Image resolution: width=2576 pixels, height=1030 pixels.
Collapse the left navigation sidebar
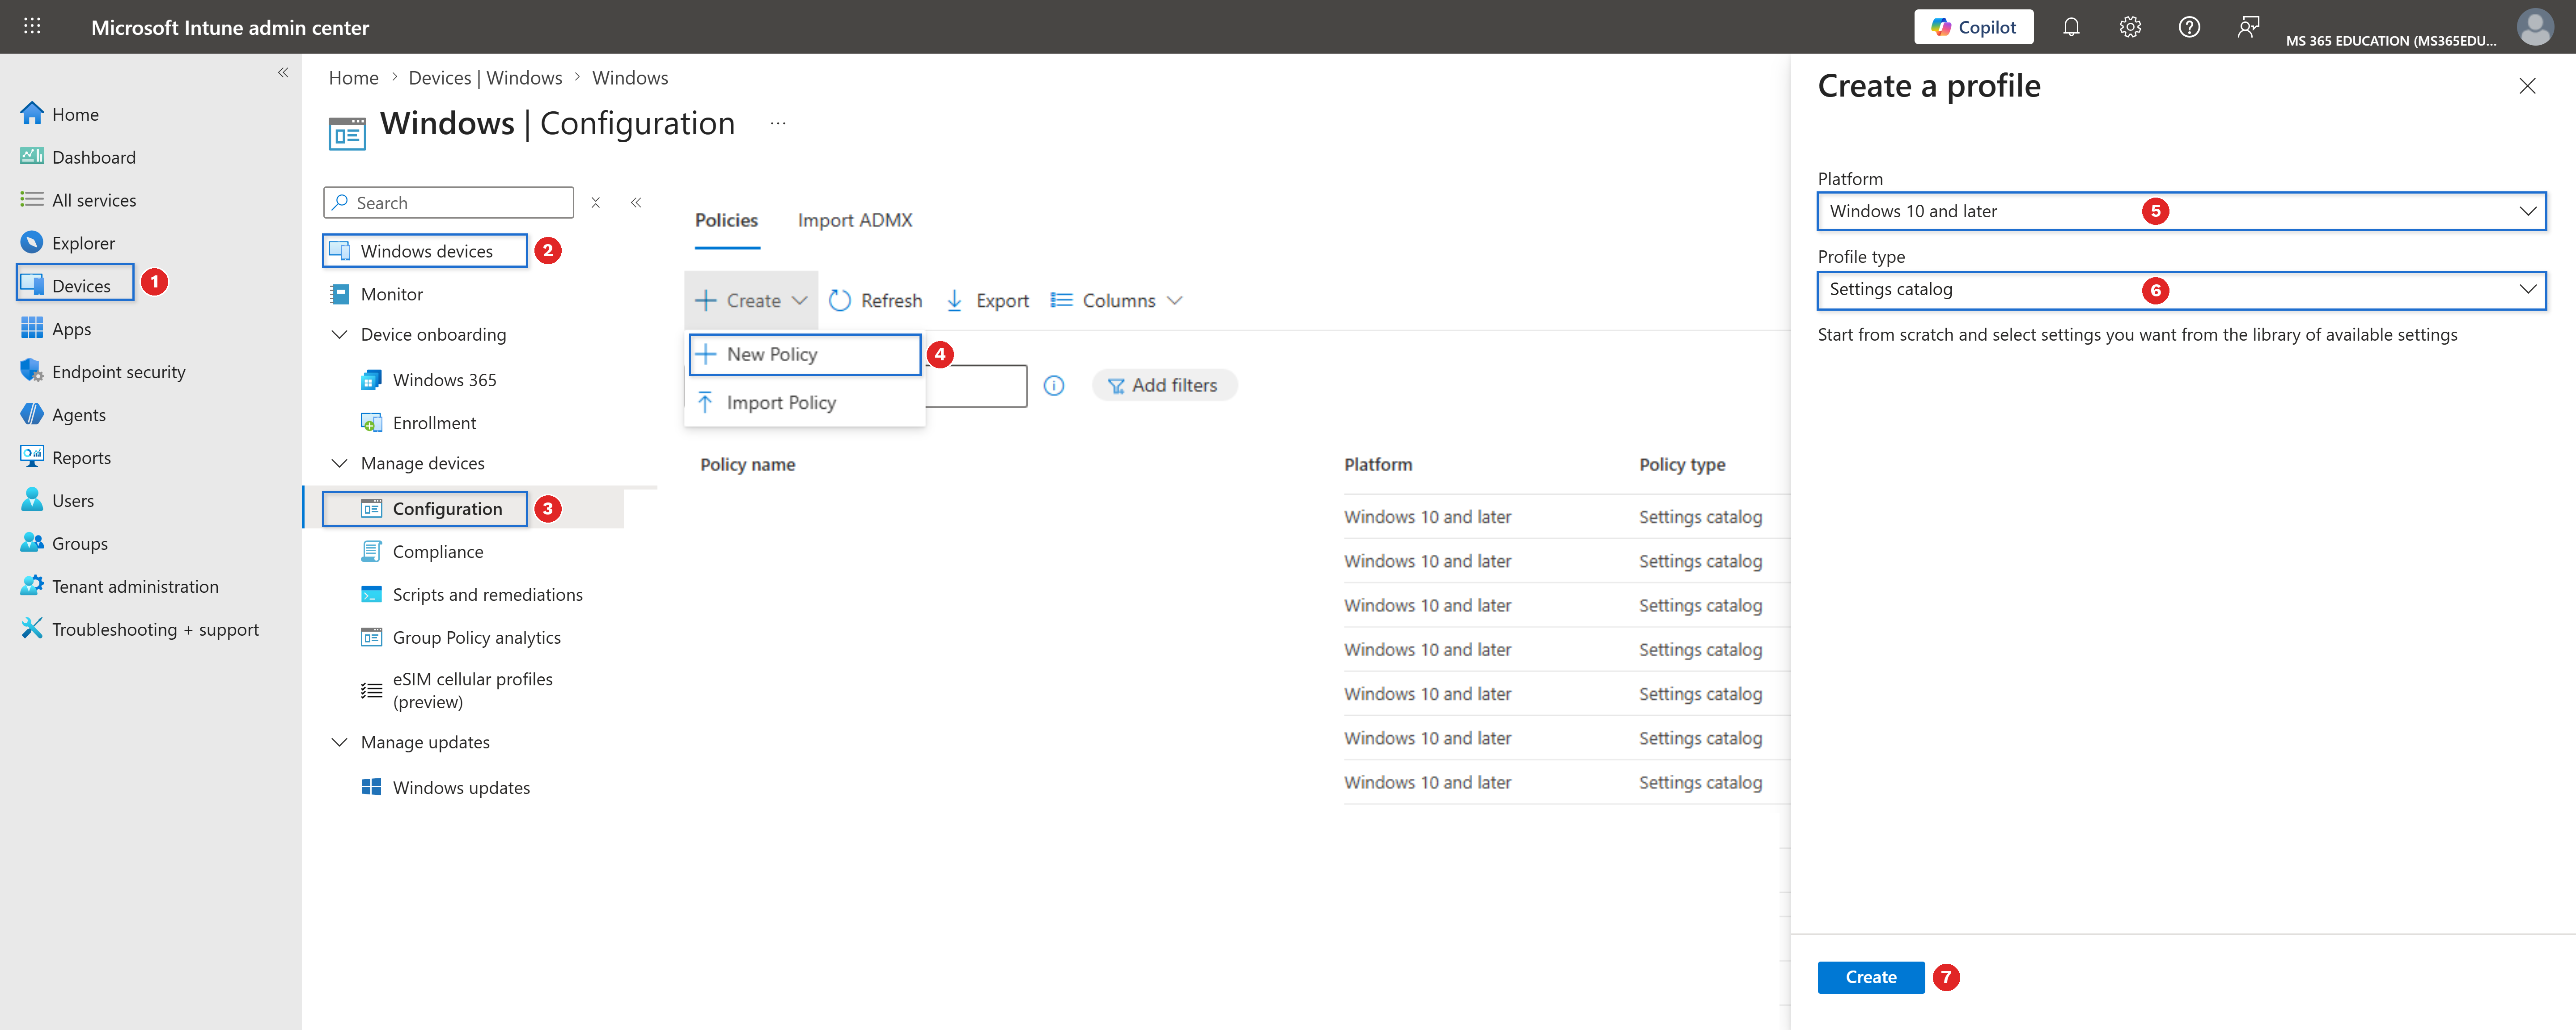tap(283, 72)
